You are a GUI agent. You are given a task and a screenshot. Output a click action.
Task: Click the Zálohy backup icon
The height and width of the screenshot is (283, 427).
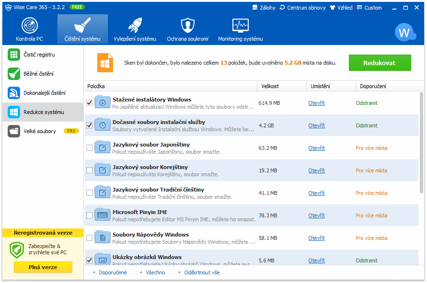[x=255, y=7]
